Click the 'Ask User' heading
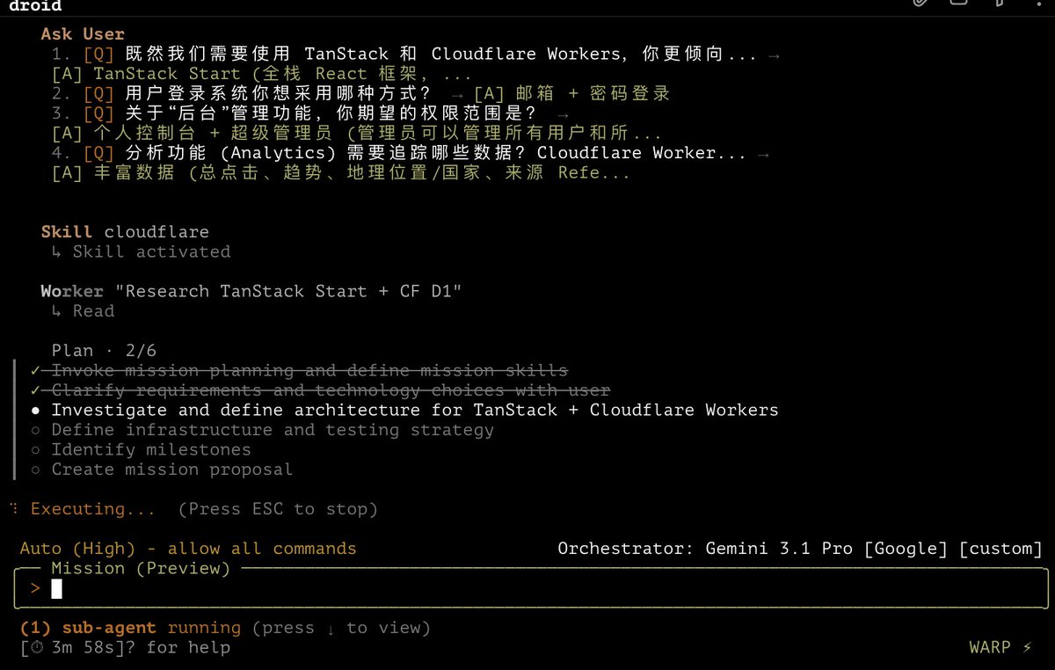The image size is (1055, 670). [83, 33]
